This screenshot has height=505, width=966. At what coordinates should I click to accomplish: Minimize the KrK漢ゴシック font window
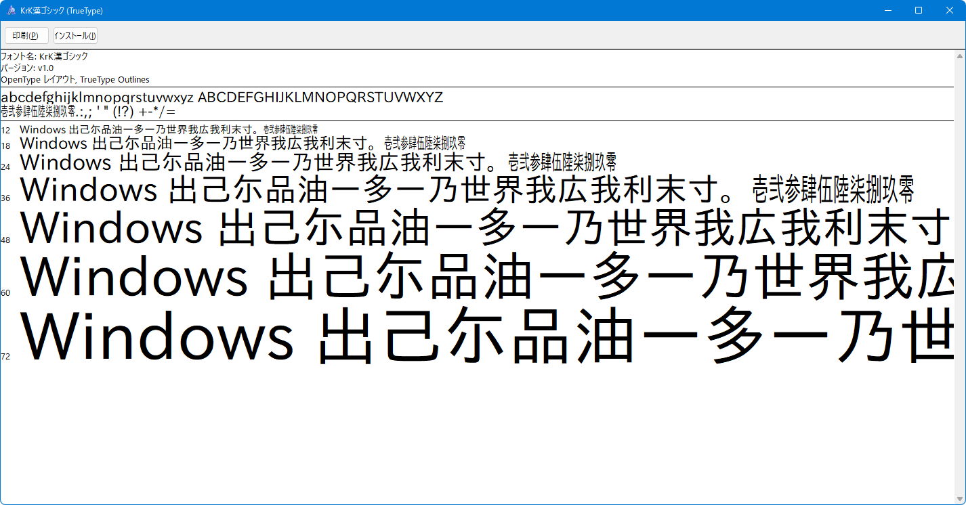(x=887, y=10)
